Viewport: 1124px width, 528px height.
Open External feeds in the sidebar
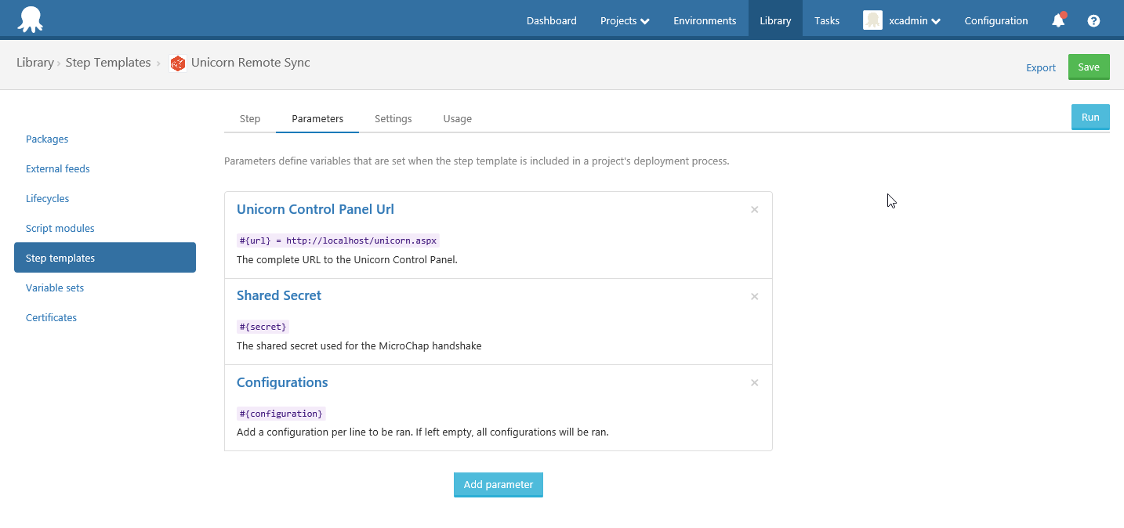tap(58, 169)
